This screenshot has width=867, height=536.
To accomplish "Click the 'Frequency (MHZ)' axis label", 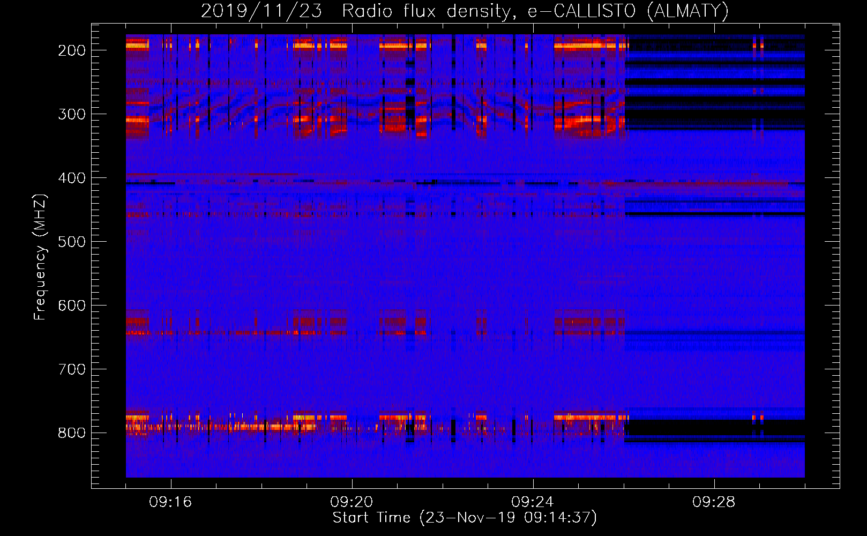I will click(40, 257).
